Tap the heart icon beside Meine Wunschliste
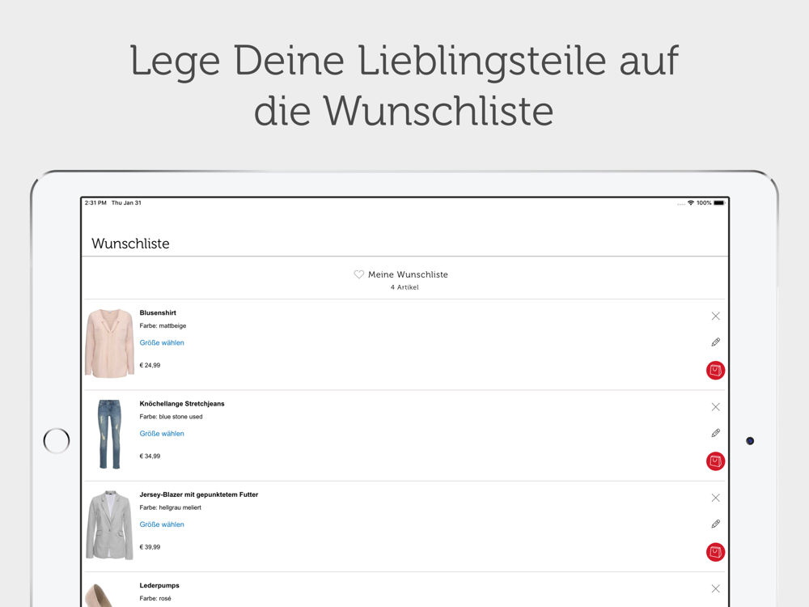This screenshot has height=607, width=809. [359, 274]
